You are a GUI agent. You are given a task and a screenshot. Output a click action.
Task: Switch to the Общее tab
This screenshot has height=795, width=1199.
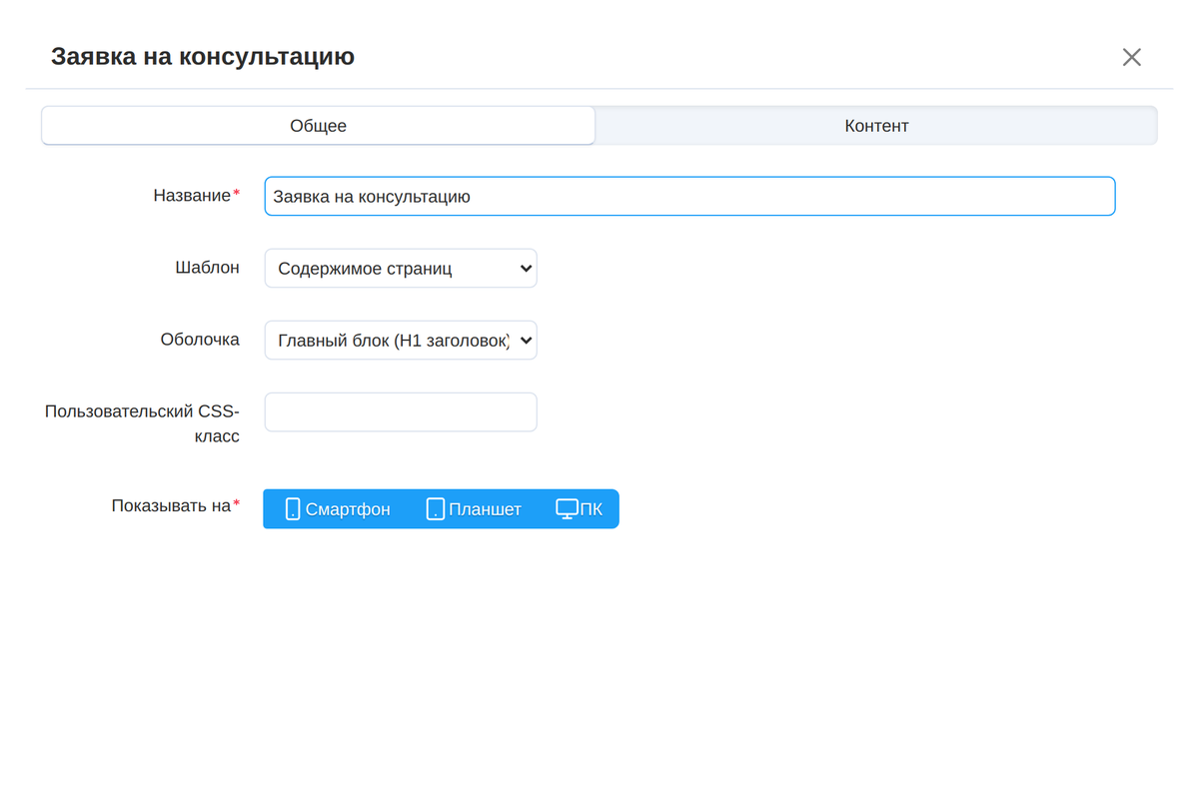pyautogui.click(x=318, y=126)
